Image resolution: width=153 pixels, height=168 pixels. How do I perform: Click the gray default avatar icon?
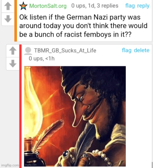tap(28, 51)
